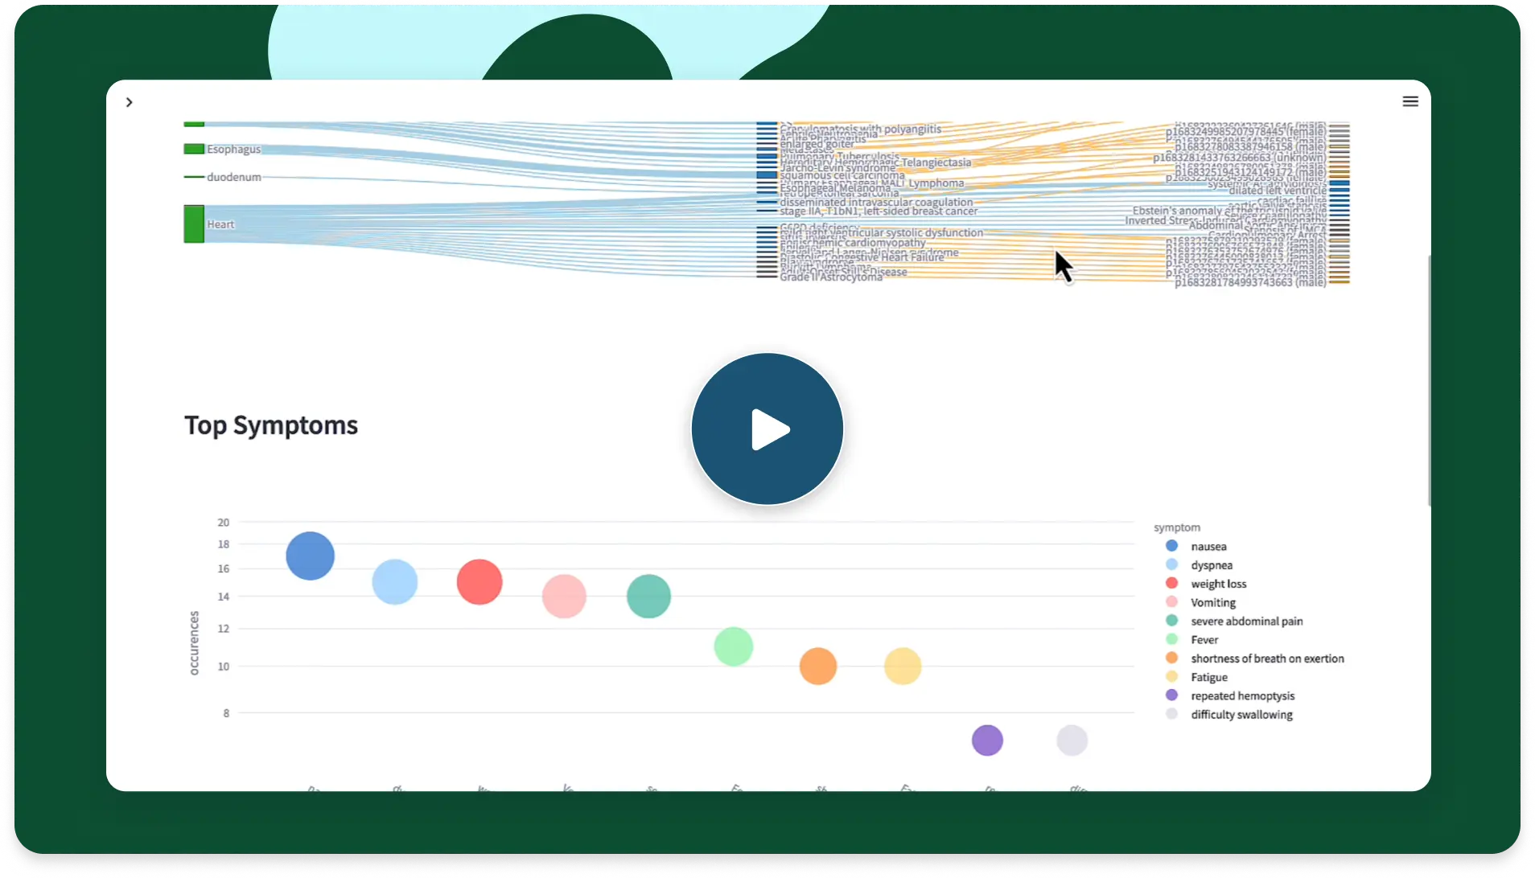Viewport: 1535px width, 878px height.
Task: Select severe abdominal pain legend item
Action: coord(1246,622)
